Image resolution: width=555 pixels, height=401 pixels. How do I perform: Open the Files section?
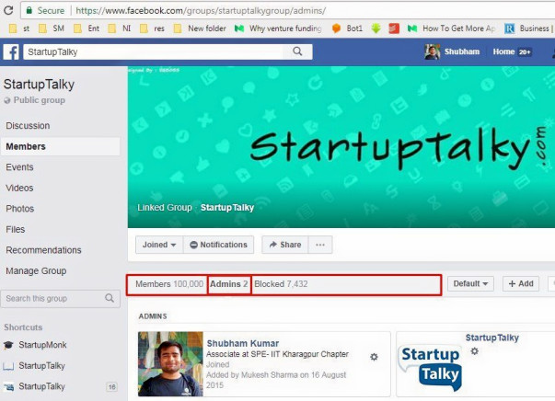(16, 230)
